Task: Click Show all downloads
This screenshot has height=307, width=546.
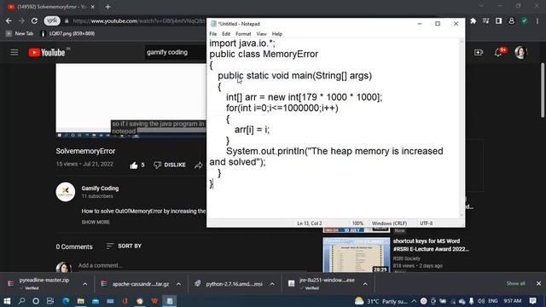Action: [515, 283]
